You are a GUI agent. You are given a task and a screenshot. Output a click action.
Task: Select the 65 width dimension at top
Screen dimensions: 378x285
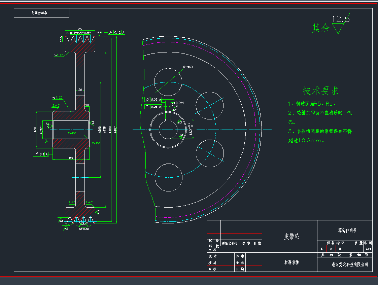pyautogui.click(x=80, y=29)
